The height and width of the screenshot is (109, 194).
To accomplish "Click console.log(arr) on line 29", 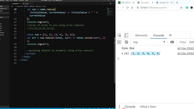I will (38, 44).
